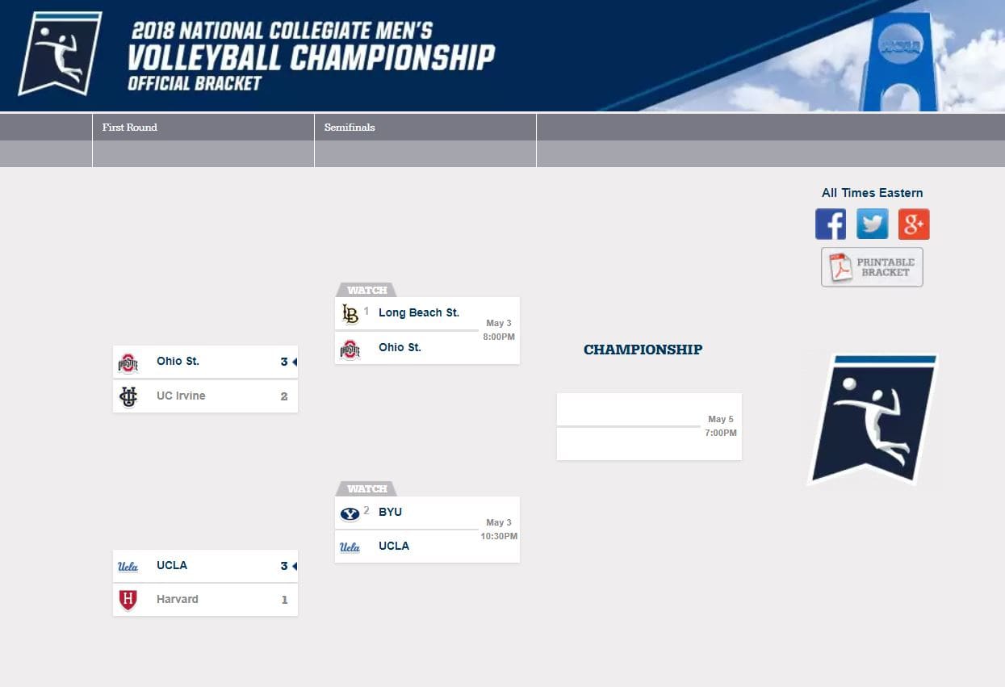Click the empty Championship matchup slot
1005x687 pixels.
pyautogui.click(x=638, y=426)
